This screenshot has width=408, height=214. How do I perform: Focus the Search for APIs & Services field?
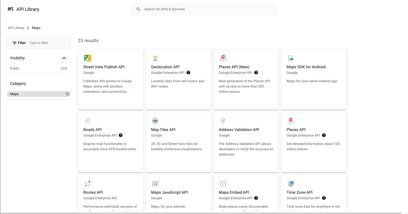(x=204, y=9)
